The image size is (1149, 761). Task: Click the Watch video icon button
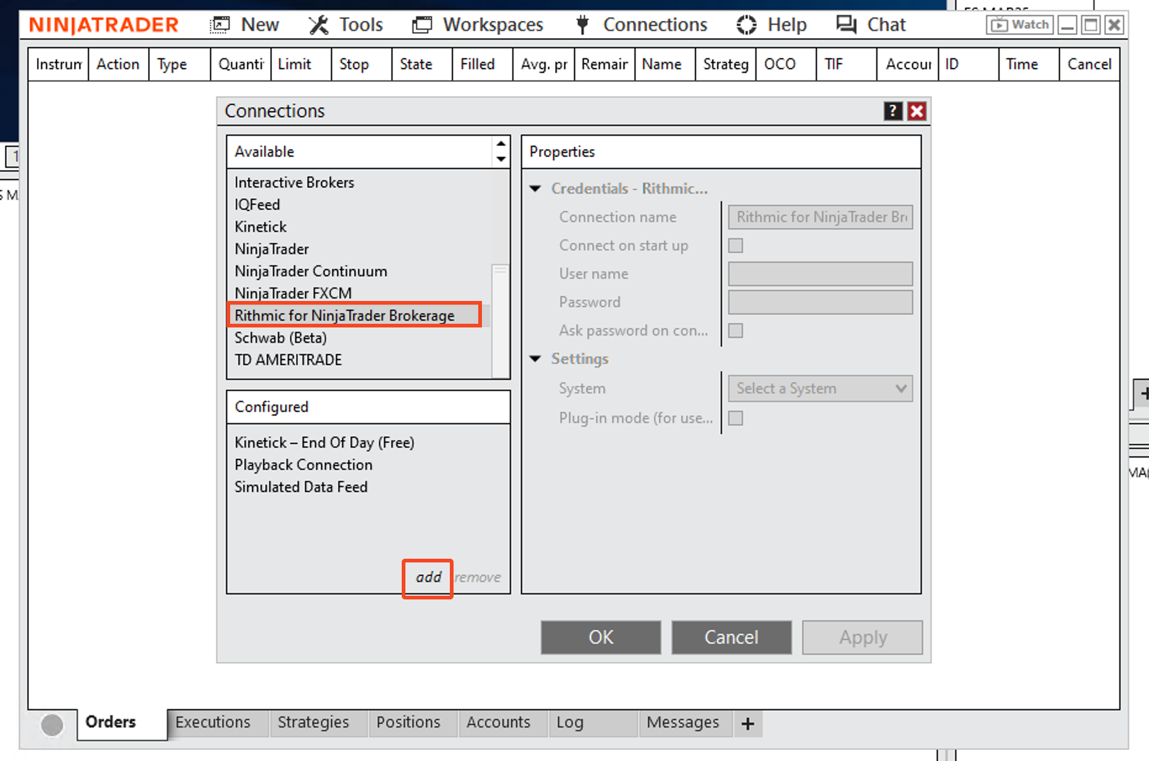pyautogui.click(x=1019, y=25)
